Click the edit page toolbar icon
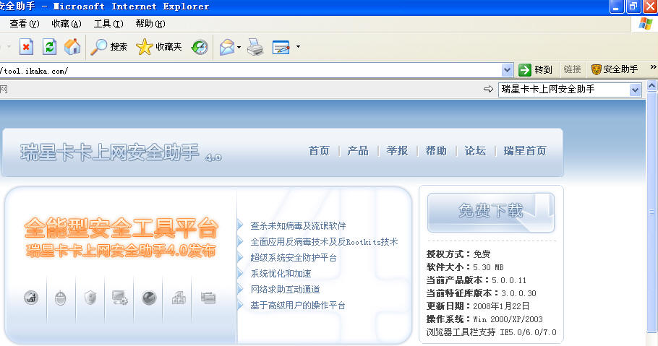The width and height of the screenshot is (658, 346). tap(281, 48)
